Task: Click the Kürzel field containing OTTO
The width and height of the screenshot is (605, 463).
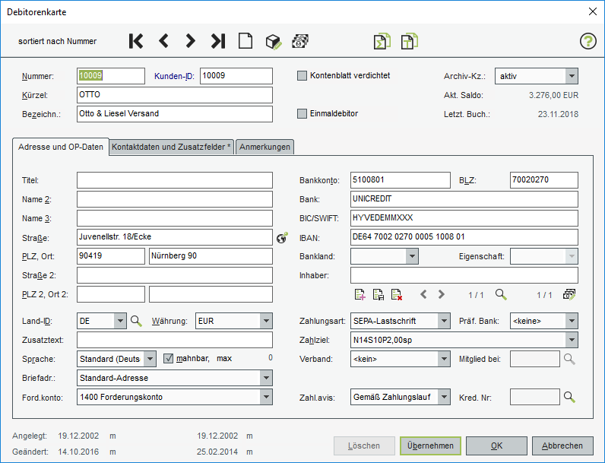Action: (x=174, y=95)
